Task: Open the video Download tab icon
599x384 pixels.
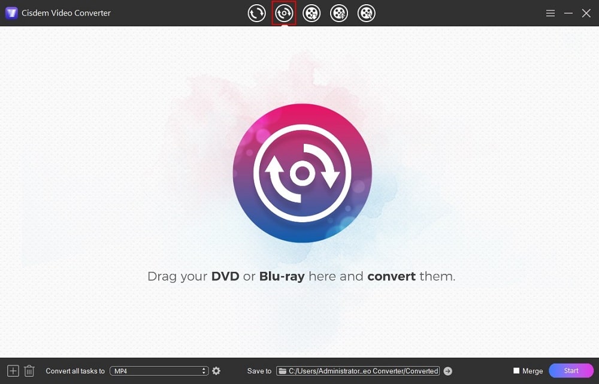Action: (311, 13)
